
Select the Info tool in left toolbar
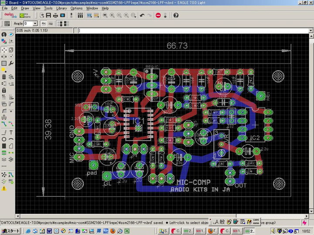(x=4, y=34)
